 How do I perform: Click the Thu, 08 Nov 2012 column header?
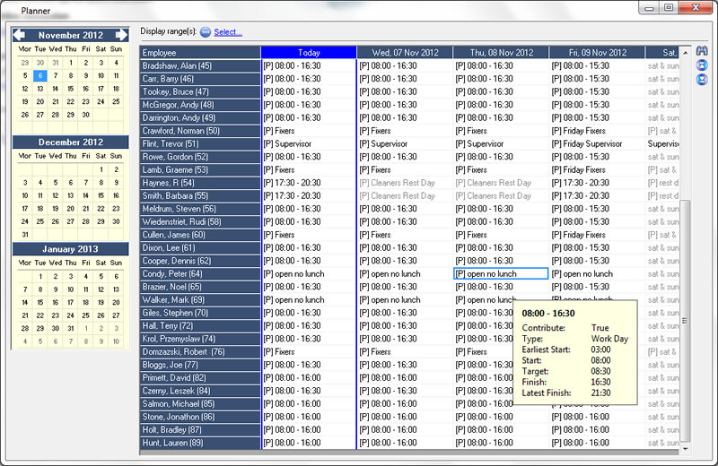[501, 53]
